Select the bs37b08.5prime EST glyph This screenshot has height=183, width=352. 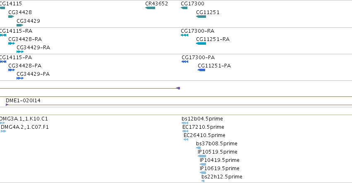[x=199, y=148]
